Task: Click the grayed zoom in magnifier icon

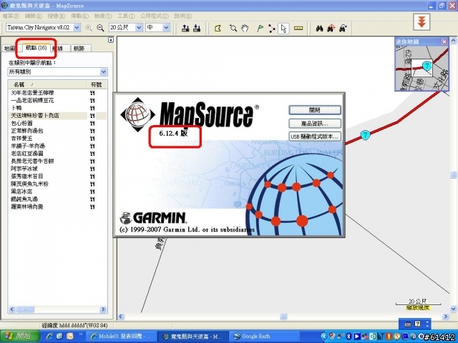Action: pos(89,28)
